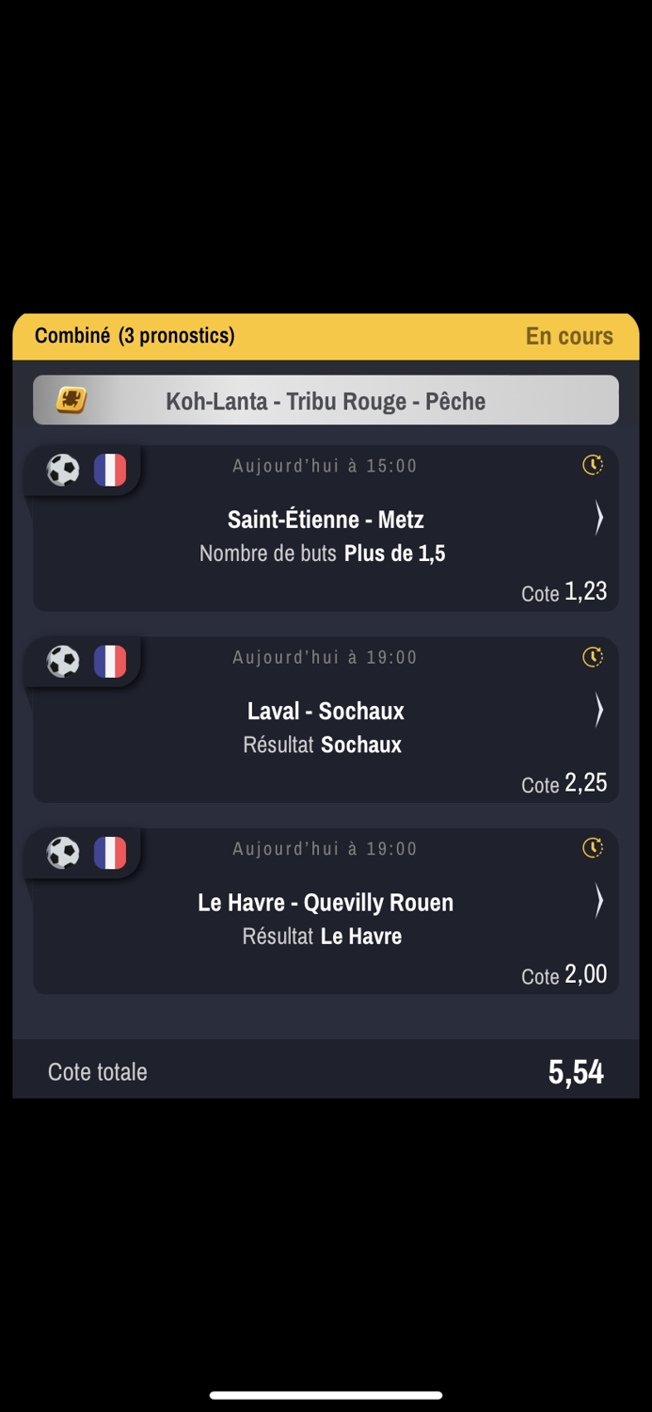Screen dimensions: 652x1412
Task: Open the Laval - Sochaux match title
Action: pyautogui.click(x=326, y=711)
